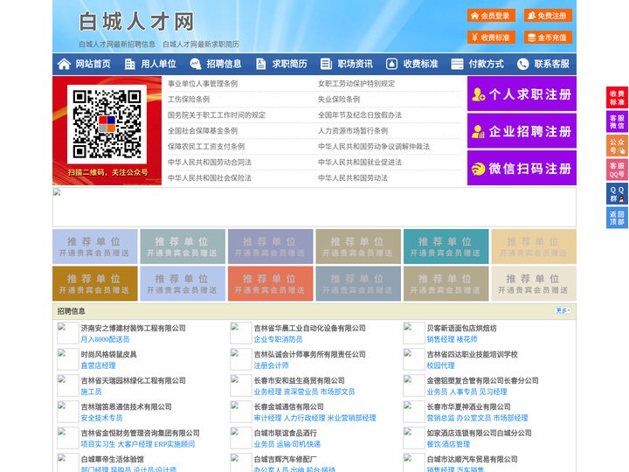Open the 全国年节及纪念日放假办法 link
This screenshot has height=472, width=629.
point(360,115)
